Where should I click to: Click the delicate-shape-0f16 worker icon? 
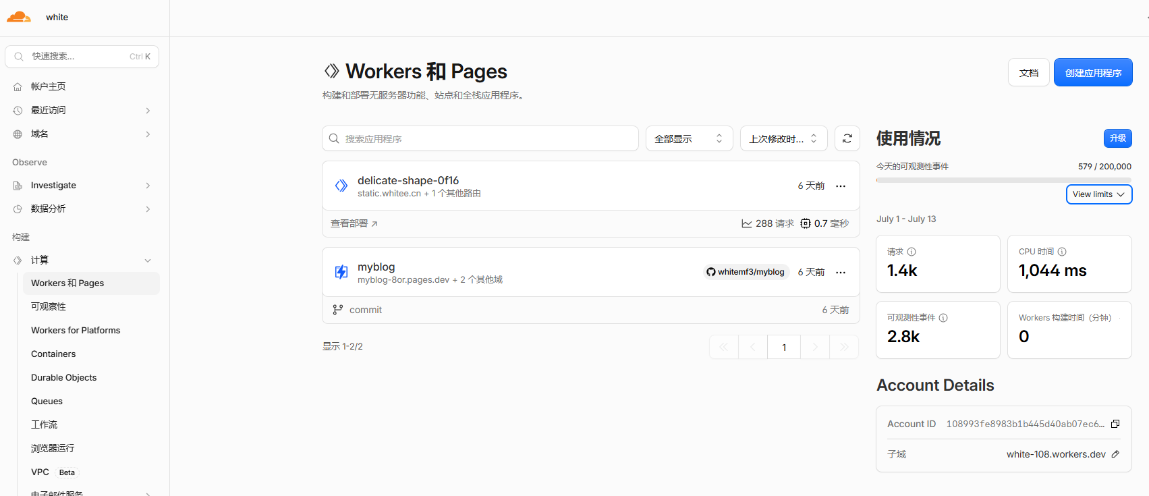341,186
